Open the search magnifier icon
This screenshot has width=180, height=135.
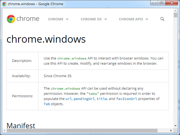(x=162, y=19)
